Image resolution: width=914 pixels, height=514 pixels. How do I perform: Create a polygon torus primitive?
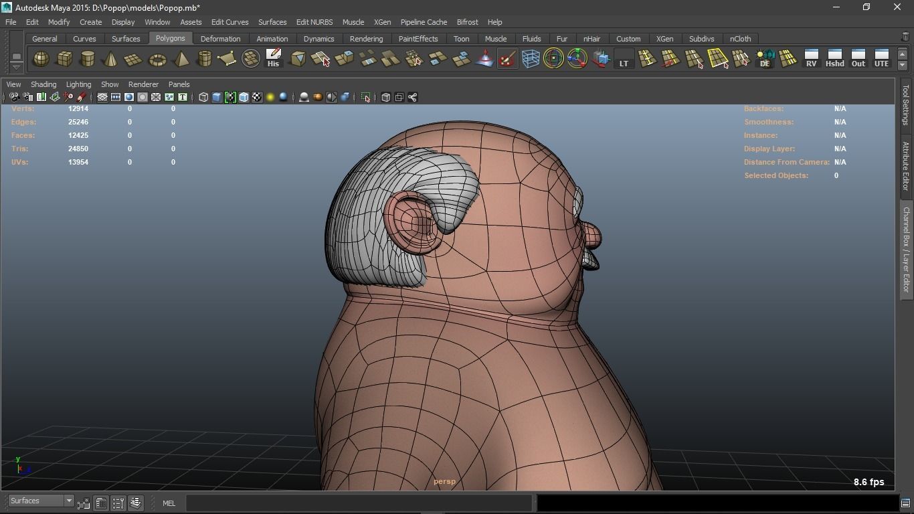(157, 60)
